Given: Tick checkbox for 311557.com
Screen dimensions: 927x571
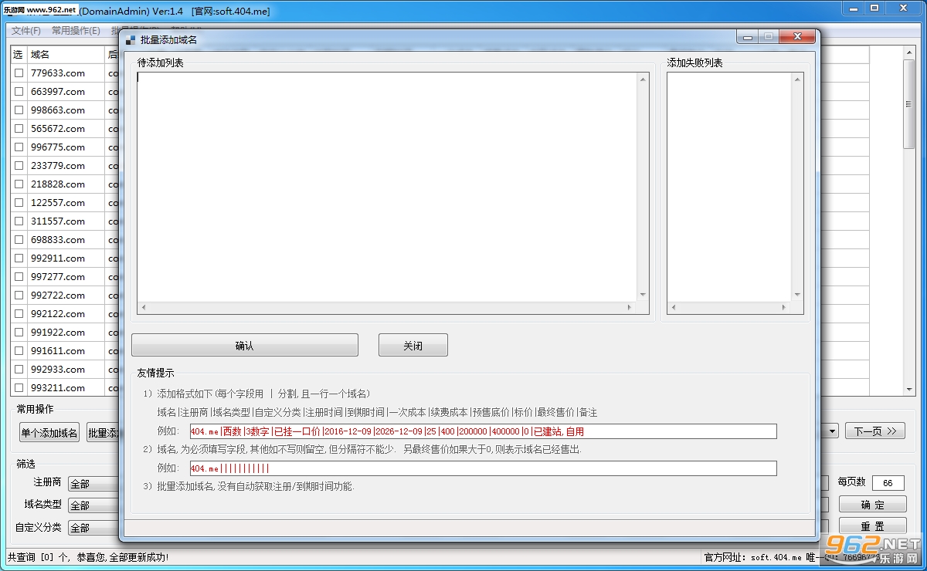Looking at the screenshot, I should [x=19, y=221].
